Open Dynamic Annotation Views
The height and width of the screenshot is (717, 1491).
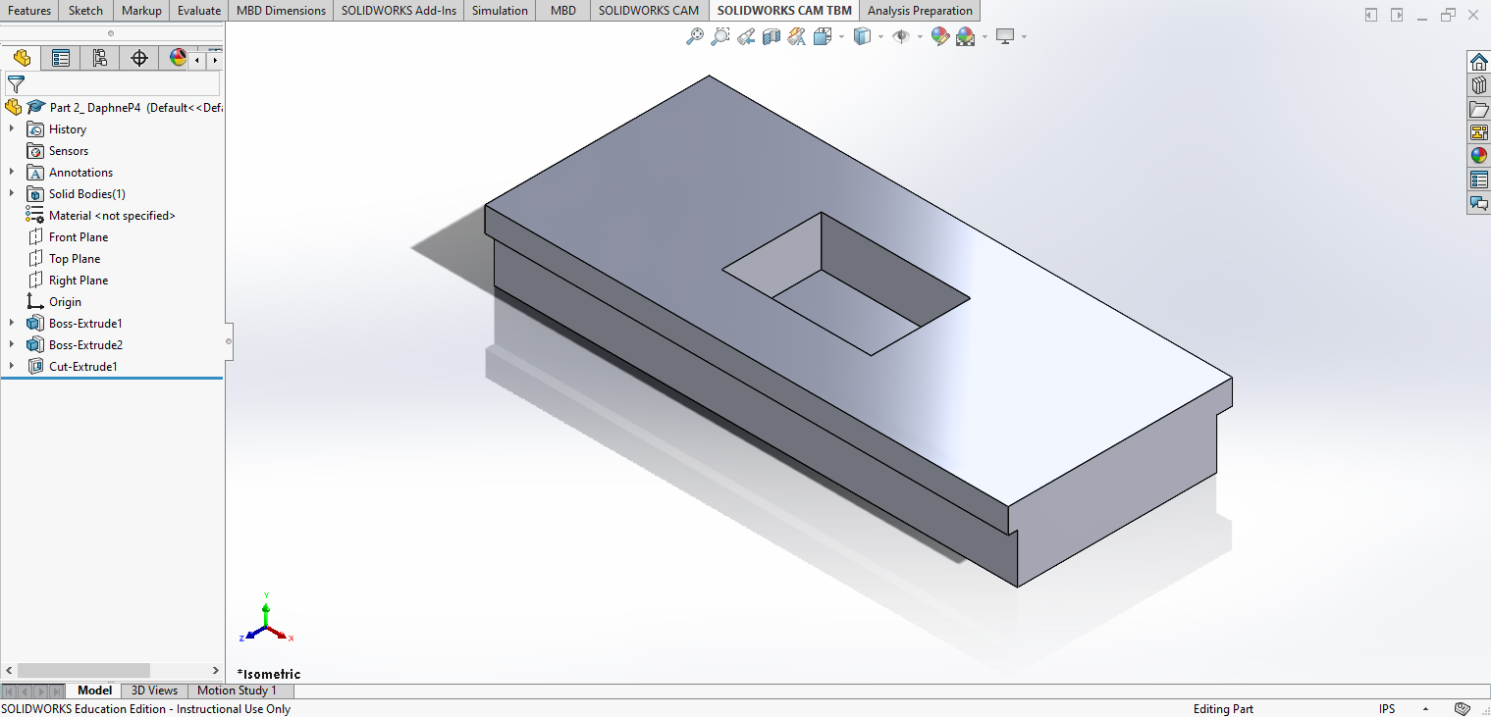(797, 36)
